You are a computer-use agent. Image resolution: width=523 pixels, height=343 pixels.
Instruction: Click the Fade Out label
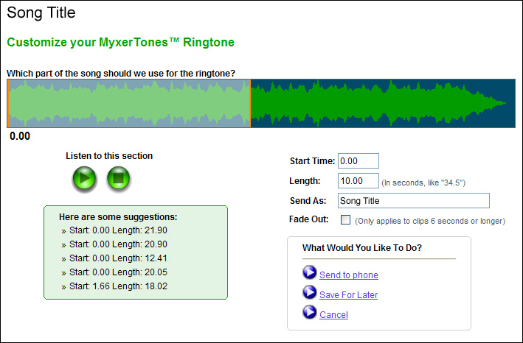[308, 219]
